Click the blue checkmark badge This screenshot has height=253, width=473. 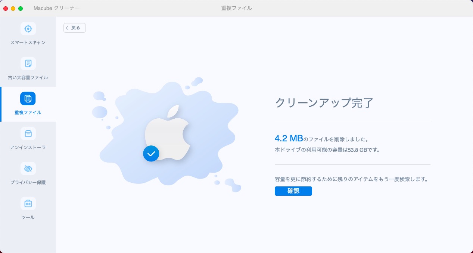pos(151,153)
